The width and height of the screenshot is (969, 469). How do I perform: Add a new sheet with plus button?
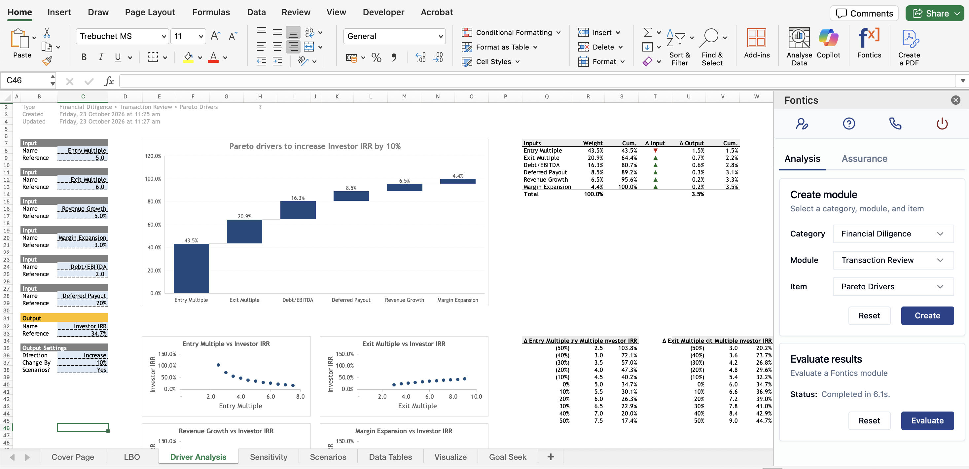point(550,457)
